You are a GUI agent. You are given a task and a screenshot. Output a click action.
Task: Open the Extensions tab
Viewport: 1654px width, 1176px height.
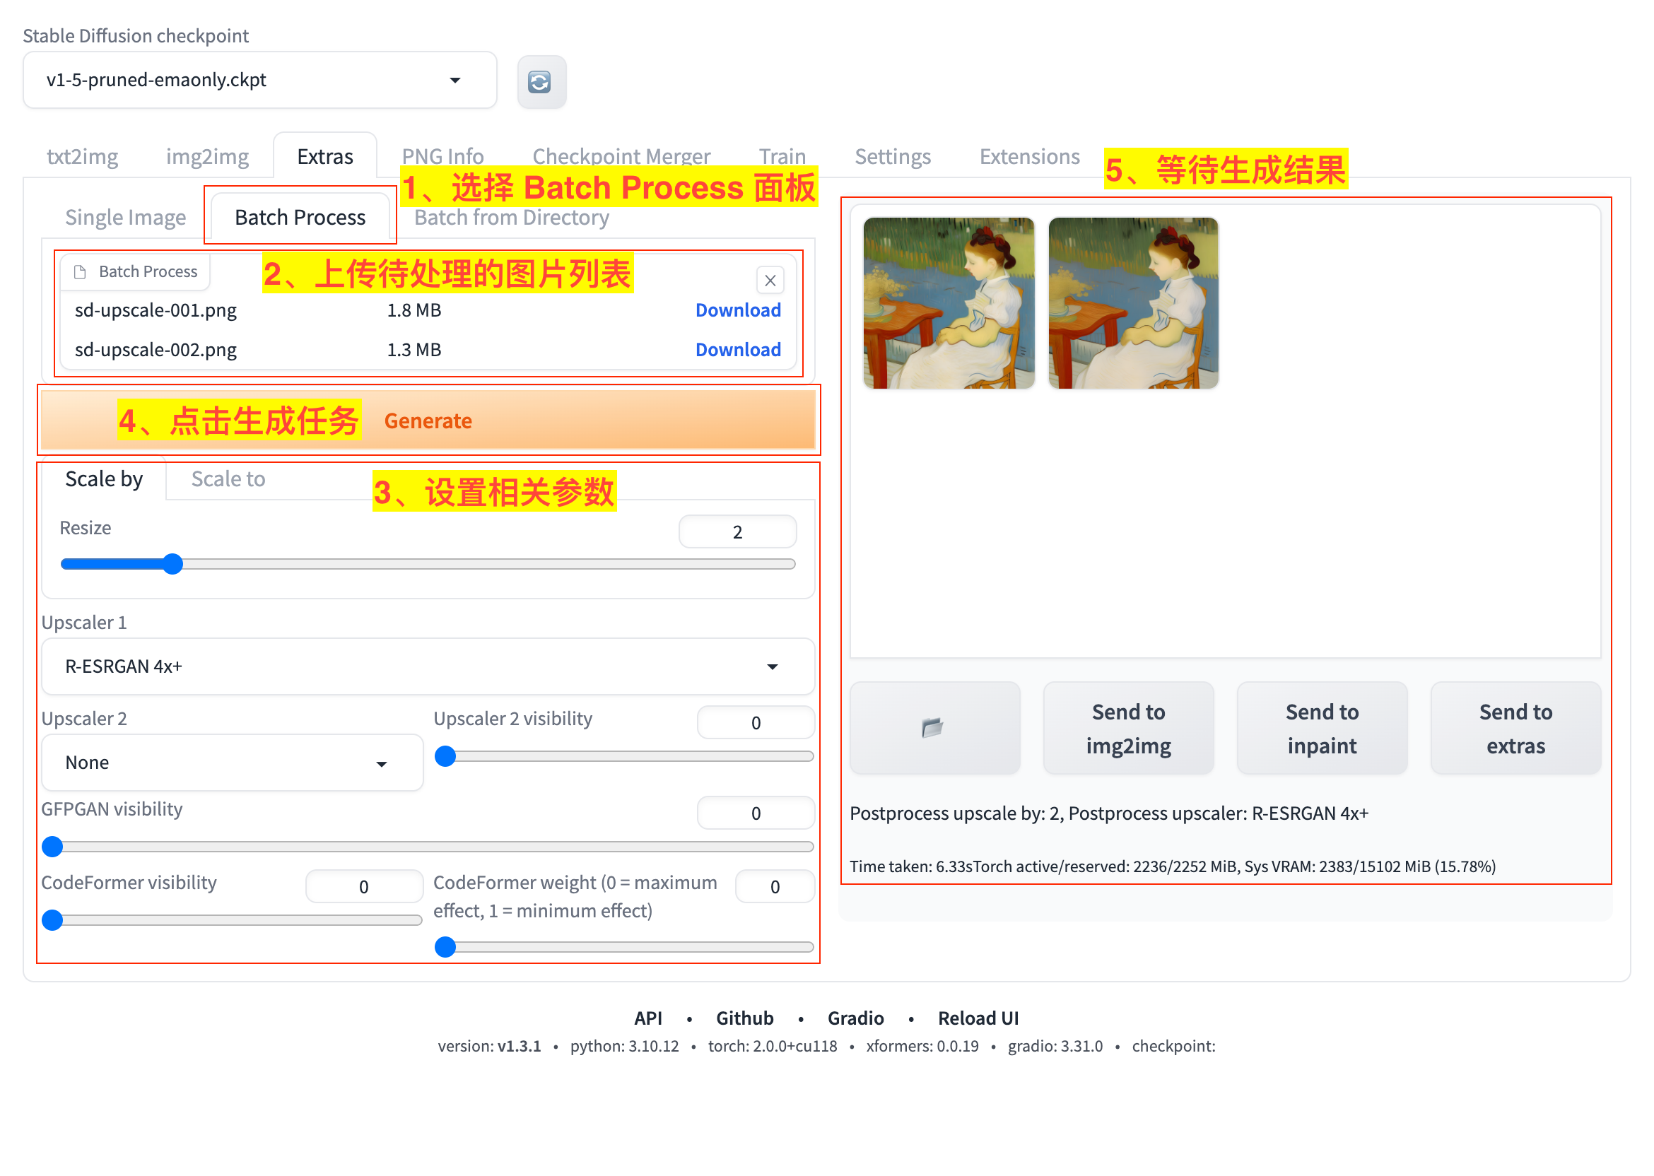click(x=1029, y=155)
